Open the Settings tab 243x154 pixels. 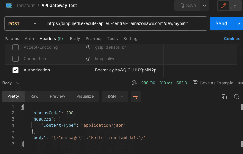click(x=131, y=39)
